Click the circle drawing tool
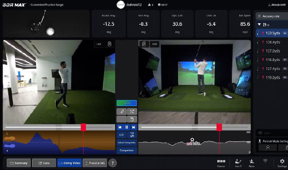Screen dimensions: 288x170 pos(121,119)
